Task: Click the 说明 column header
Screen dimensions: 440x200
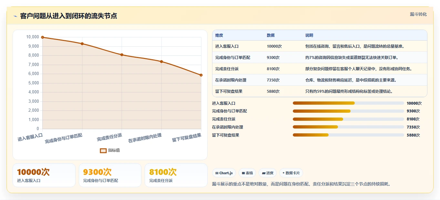Action: [309, 35]
